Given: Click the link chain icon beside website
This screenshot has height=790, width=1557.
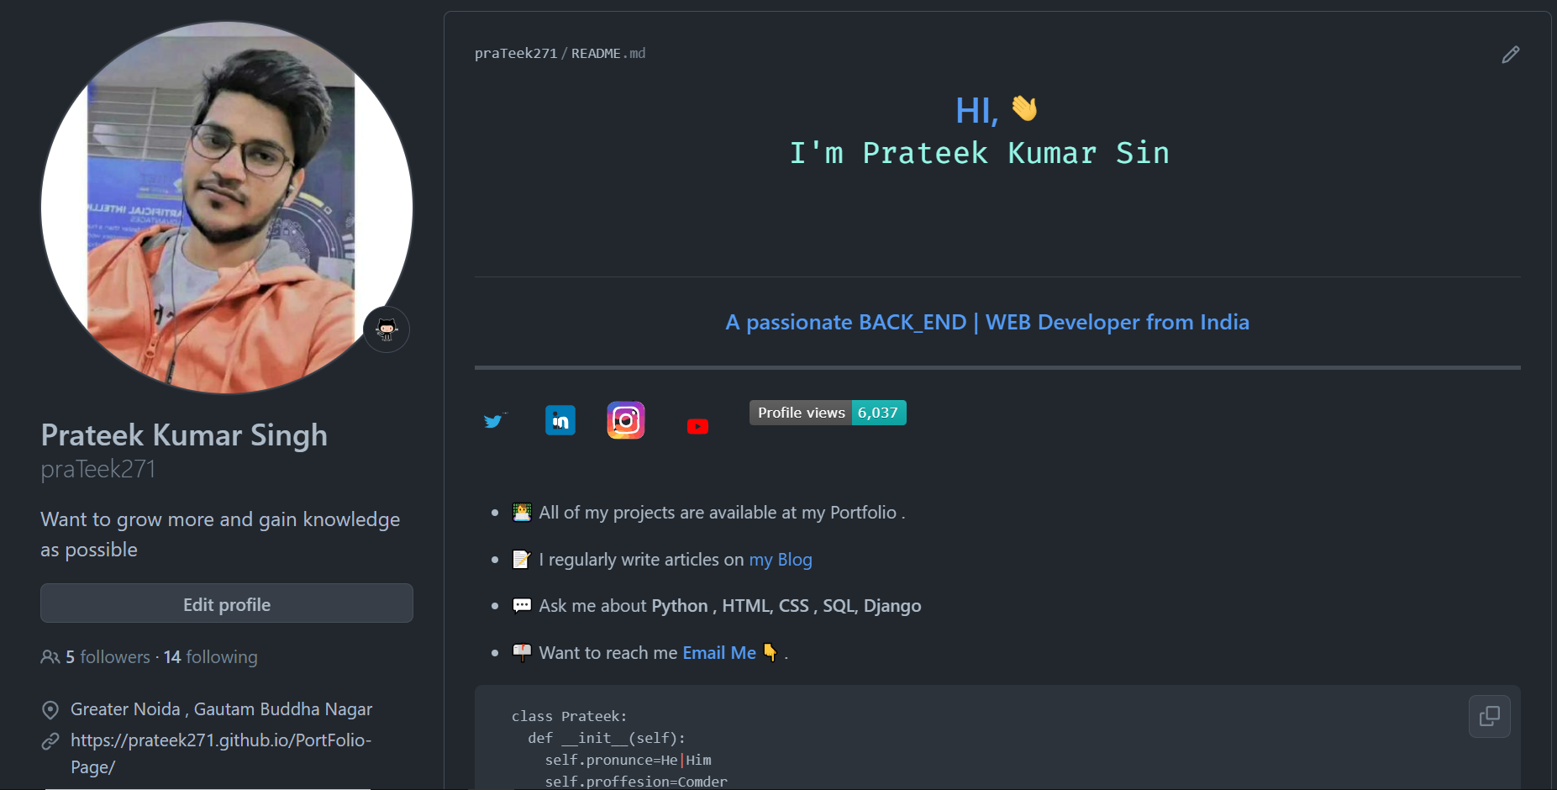Looking at the screenshot, I should click(50, 740).
